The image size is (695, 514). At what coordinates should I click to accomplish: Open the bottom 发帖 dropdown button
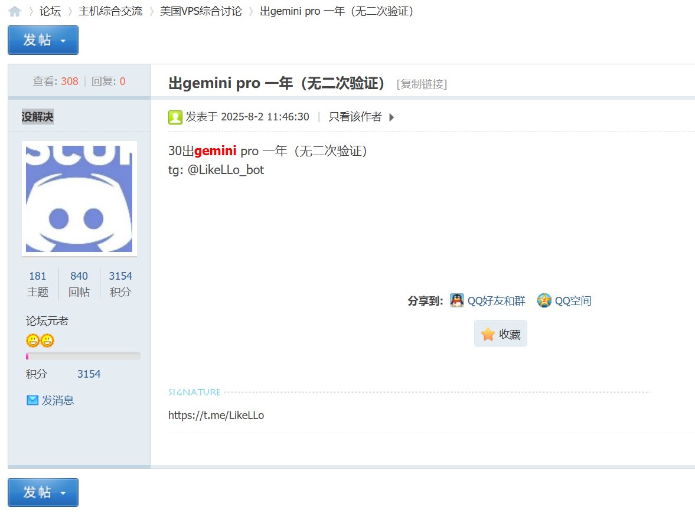pos(43,493)
